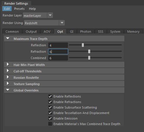Toggle Enable Emission checkbox
The height and width of the screenshot is (132, 144).
click(x=50, y=118)
